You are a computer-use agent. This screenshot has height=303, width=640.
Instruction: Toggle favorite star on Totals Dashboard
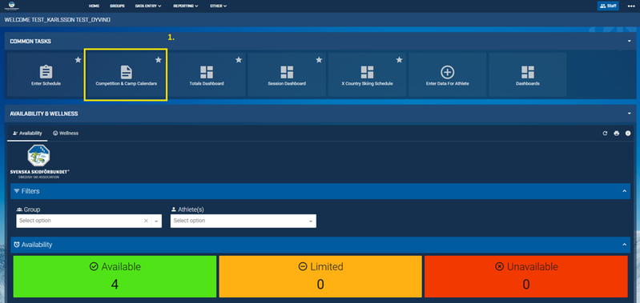[x=239, y=60]
